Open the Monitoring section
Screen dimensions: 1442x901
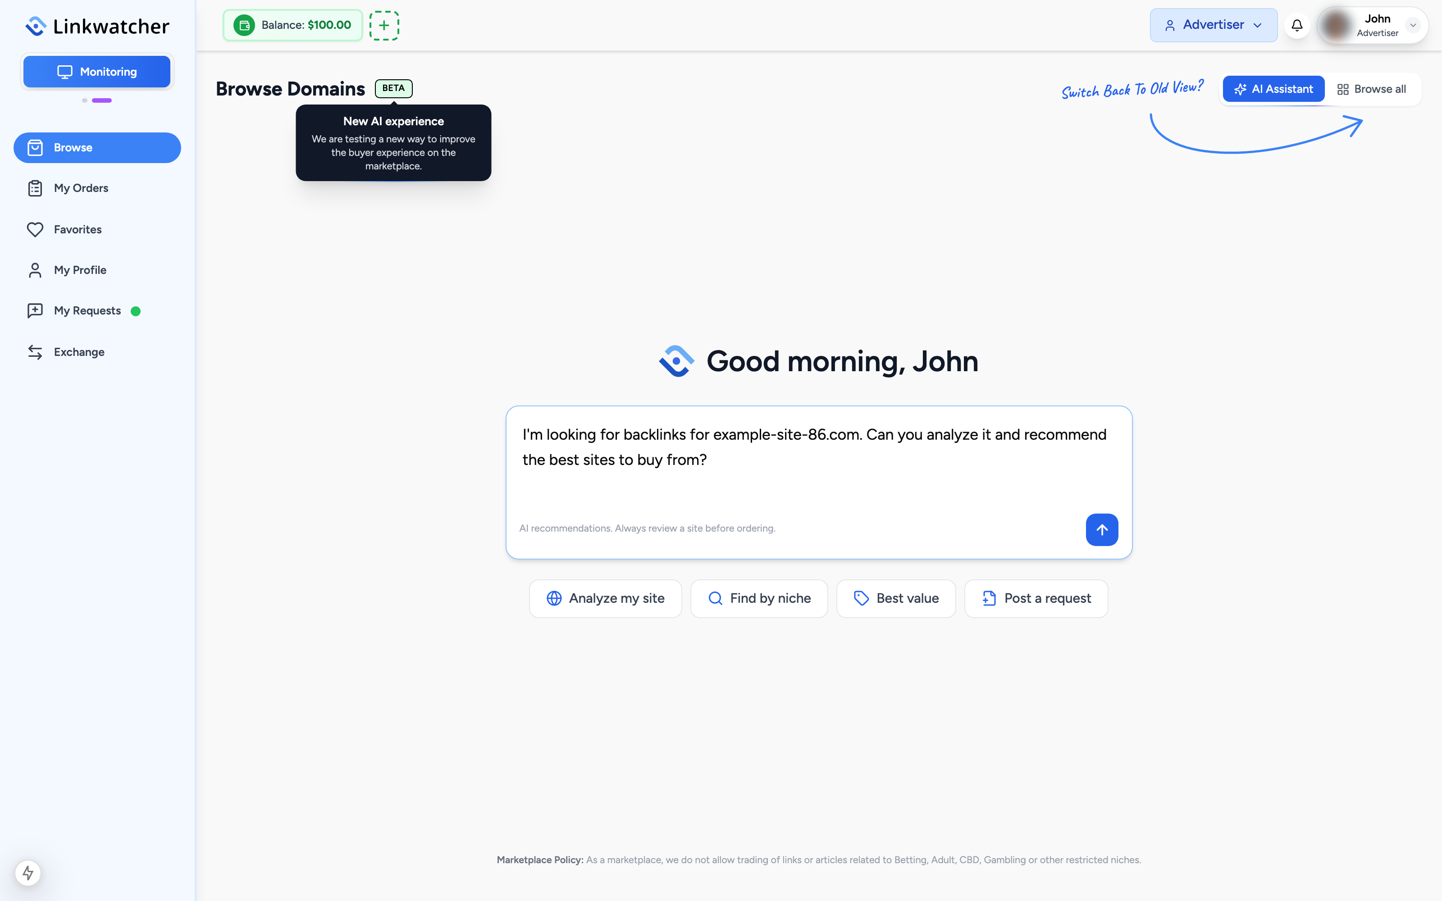point(97,72)
